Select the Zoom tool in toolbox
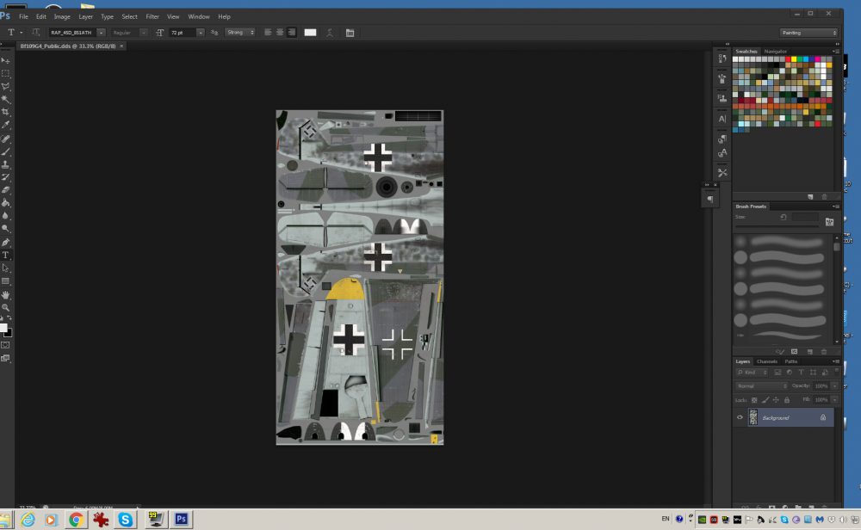This screenshot has width=861, height=530. 6,306
